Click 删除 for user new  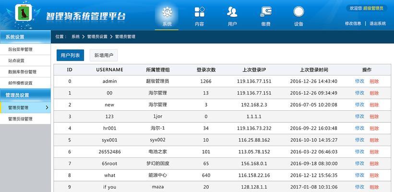[x=374, y=105]
